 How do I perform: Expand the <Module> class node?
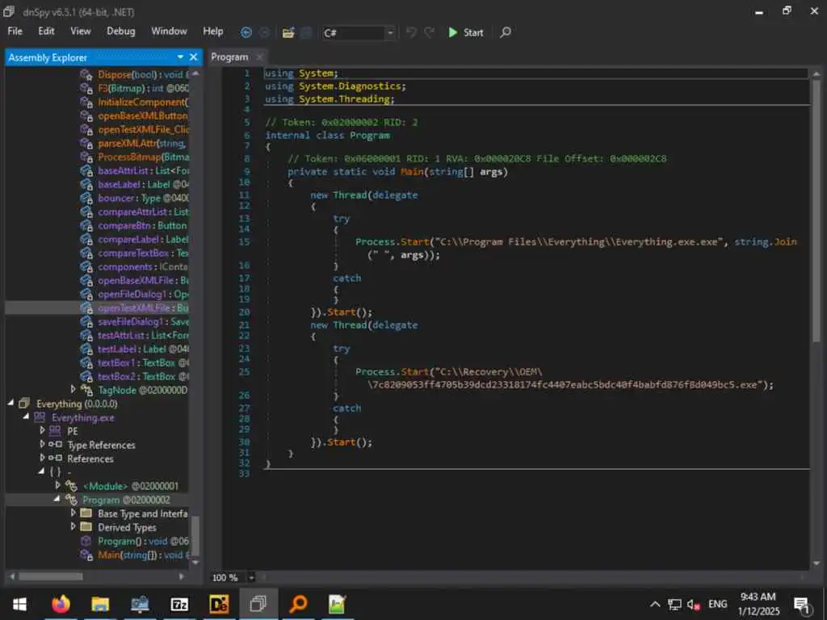click(x=57, y=485)
